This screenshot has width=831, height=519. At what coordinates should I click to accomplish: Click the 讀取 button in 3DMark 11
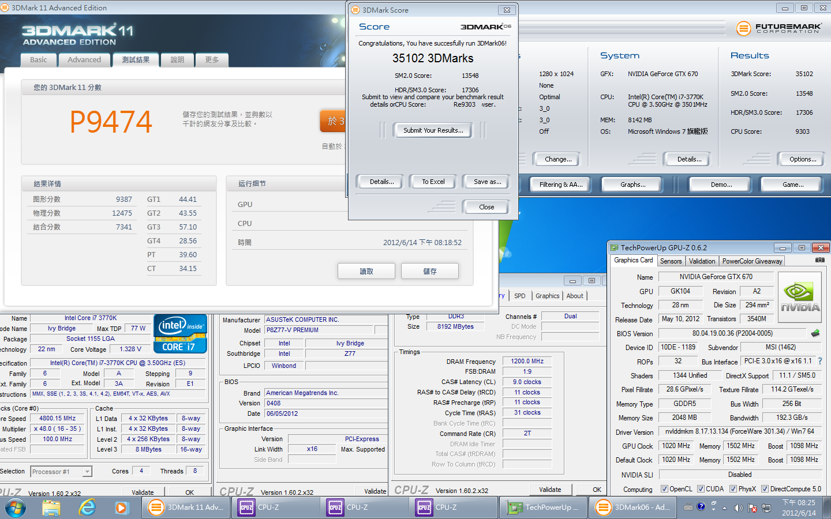click(x=366, y=271)
